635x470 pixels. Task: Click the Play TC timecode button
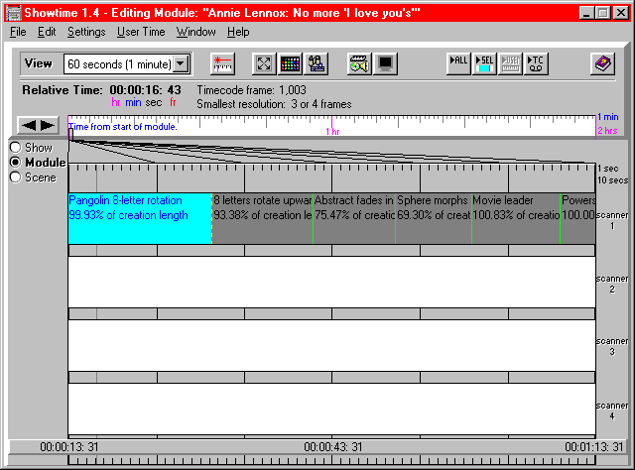coord(536,64)
